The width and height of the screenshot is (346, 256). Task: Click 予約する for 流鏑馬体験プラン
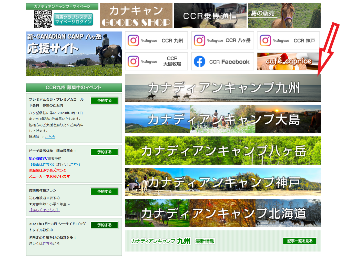104,191
